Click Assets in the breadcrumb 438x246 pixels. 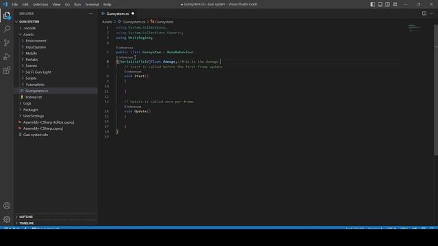(107, 22)
